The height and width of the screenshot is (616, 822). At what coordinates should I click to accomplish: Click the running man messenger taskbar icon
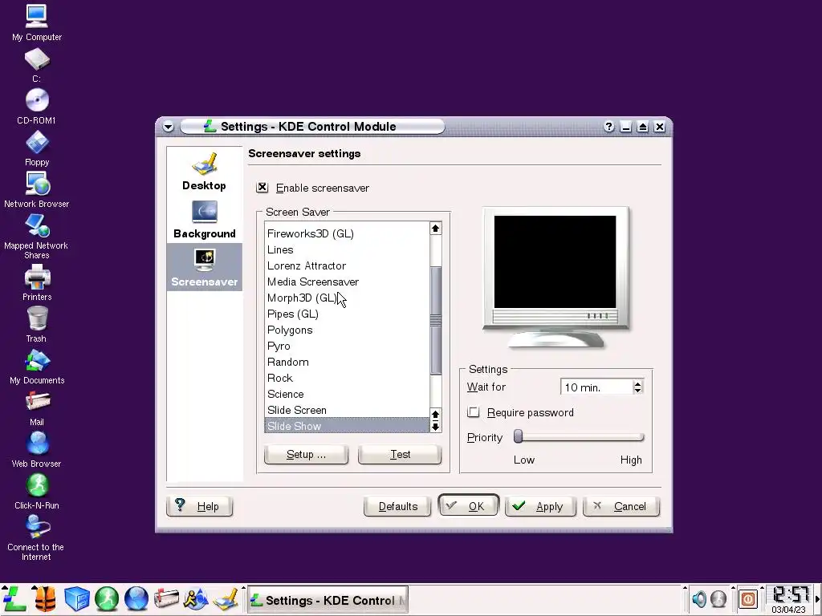[196, 598]
